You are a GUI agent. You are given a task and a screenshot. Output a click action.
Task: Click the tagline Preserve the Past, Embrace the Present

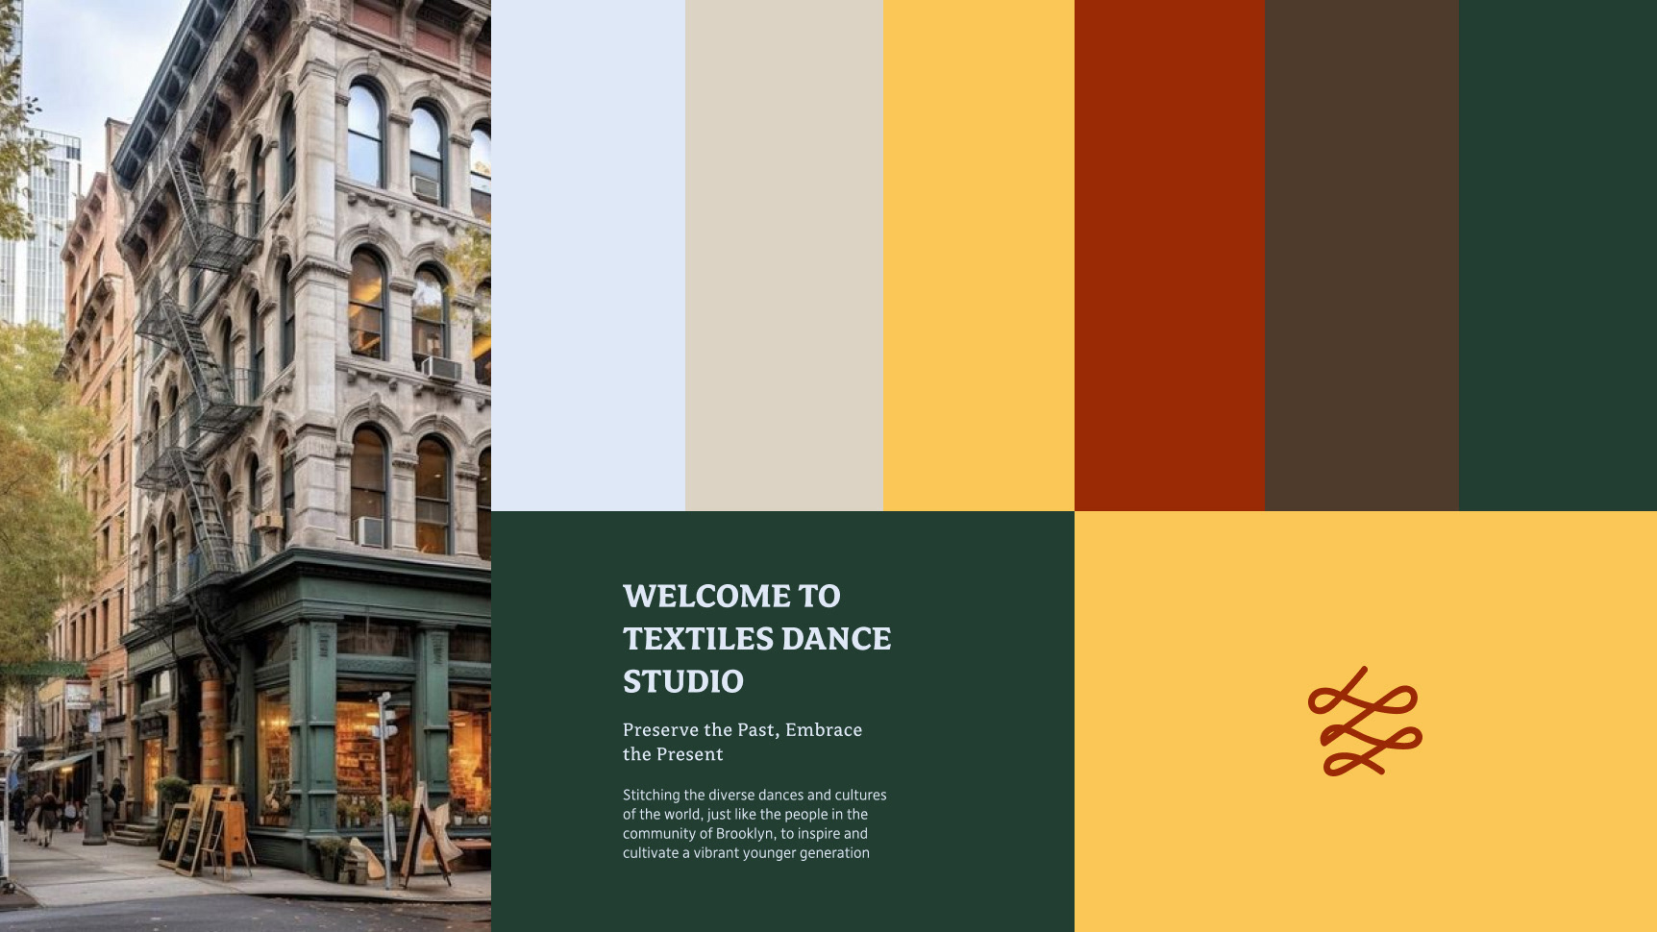(743, 742)
